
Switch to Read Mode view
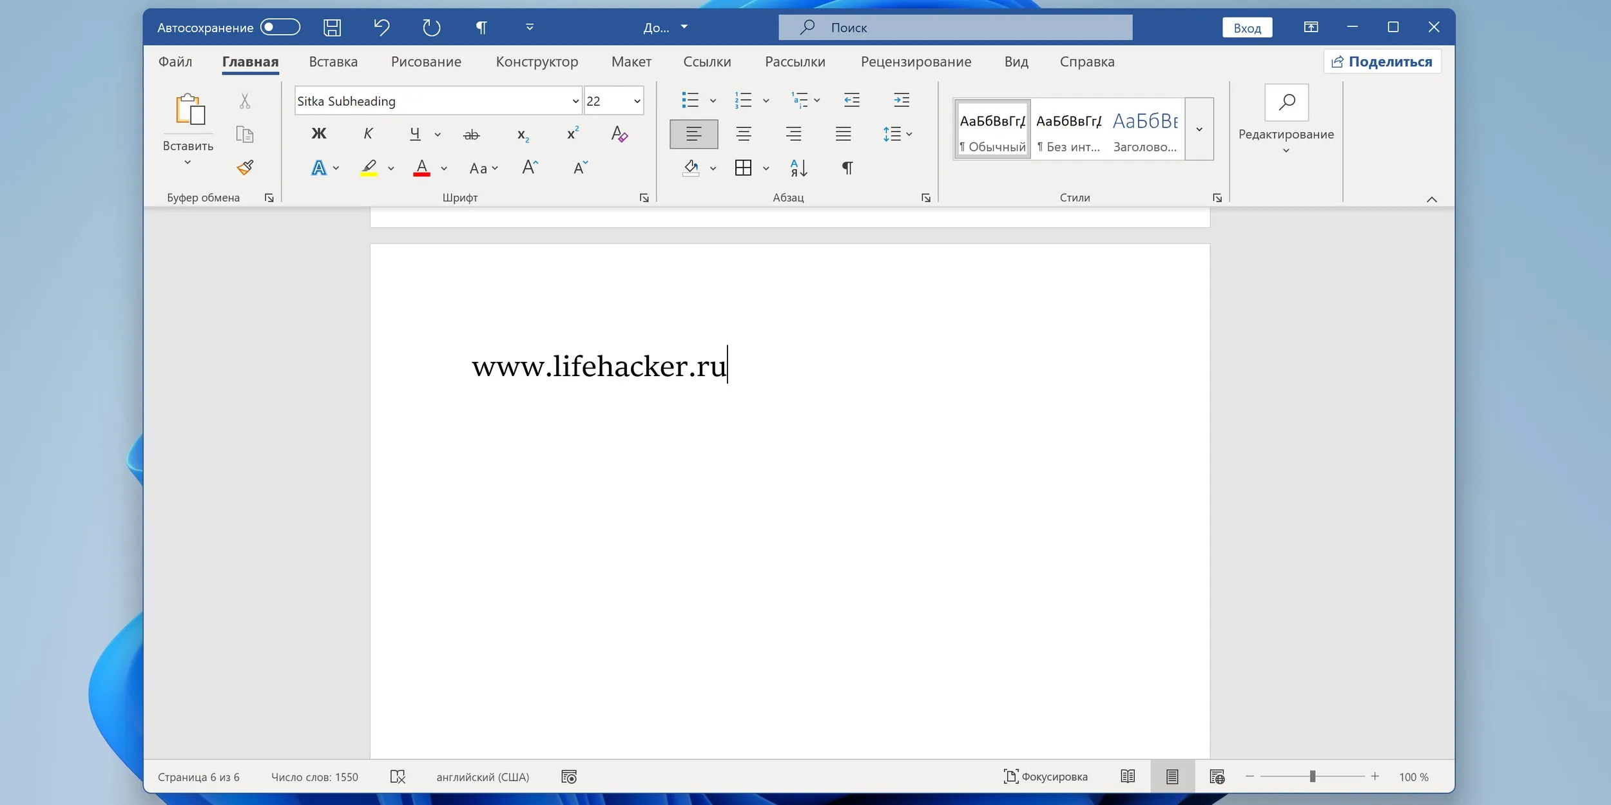[1128, 777]
